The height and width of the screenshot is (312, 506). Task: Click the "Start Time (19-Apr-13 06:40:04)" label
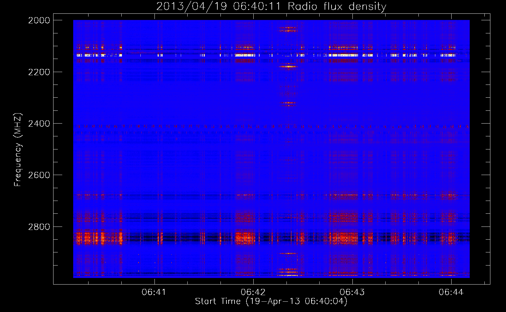tap(271, 301)
